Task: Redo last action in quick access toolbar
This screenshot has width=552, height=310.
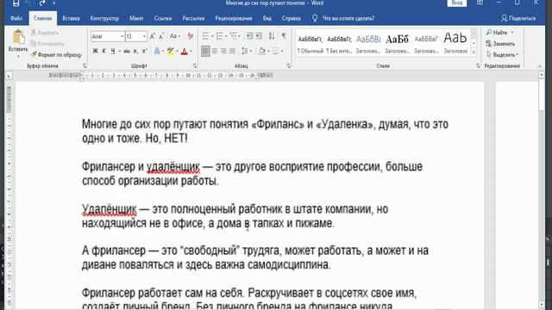Action: pyautogui.click(x=42, y=3)
